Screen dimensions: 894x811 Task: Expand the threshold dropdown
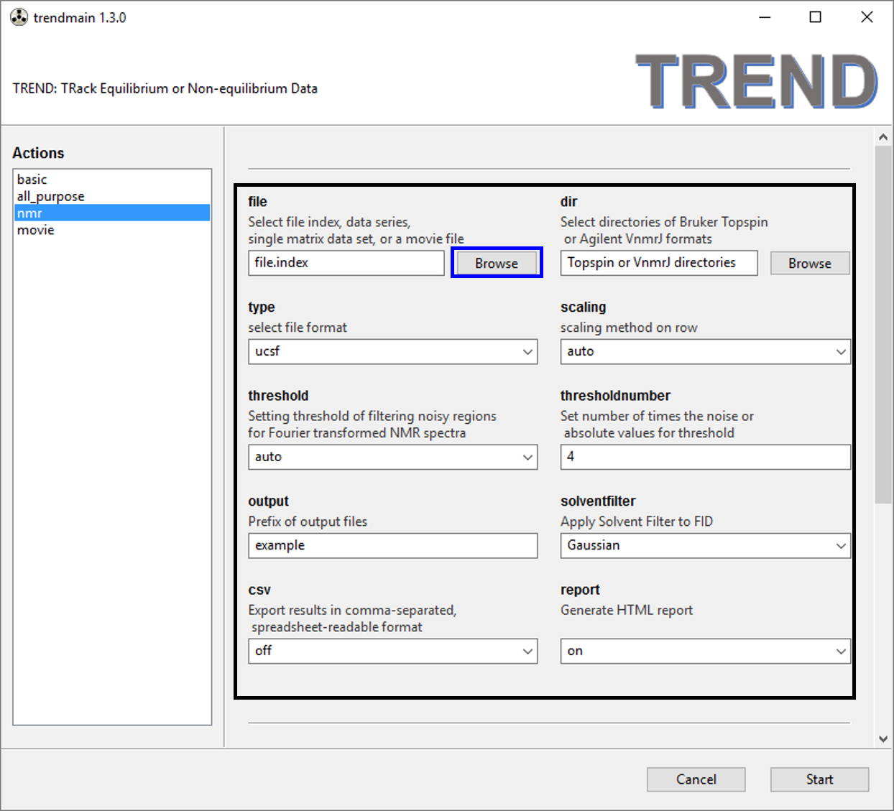click(392, 457)
